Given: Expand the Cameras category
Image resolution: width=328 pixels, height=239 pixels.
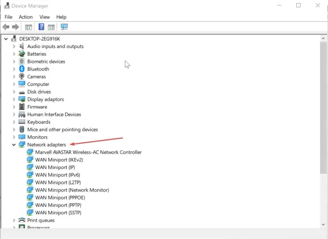Looking at the screenshot, I should coord(14,77).
